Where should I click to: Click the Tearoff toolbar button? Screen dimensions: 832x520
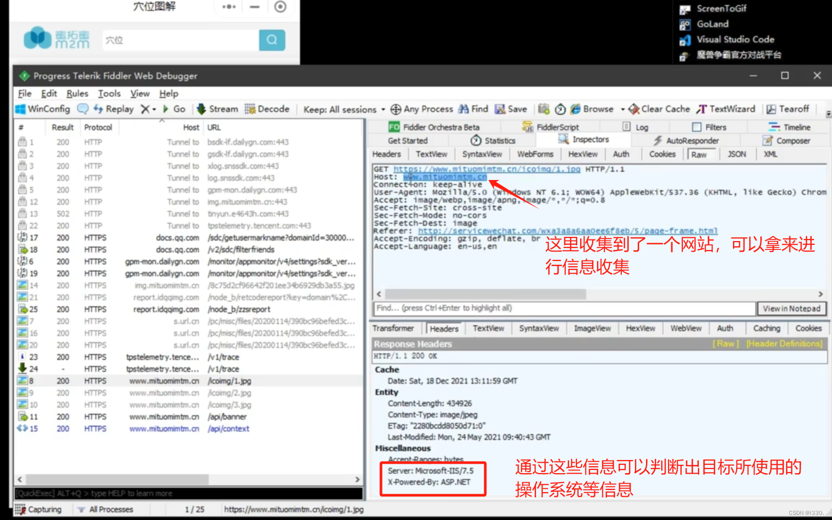click(788, 109)
